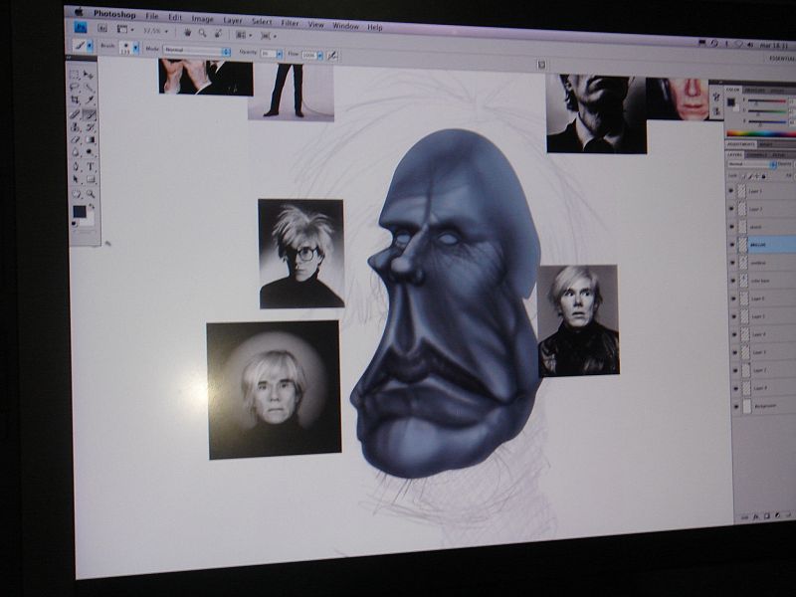The height and width of the screenshot is (597, 796).
Task: Open the Filter menu
Action: (x=290, y=21)
